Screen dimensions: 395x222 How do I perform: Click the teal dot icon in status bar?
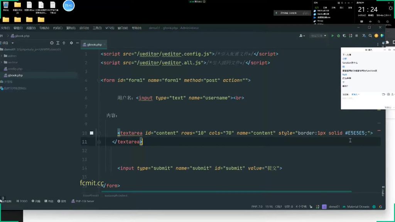pyautogui.click(x=374, y=207)
